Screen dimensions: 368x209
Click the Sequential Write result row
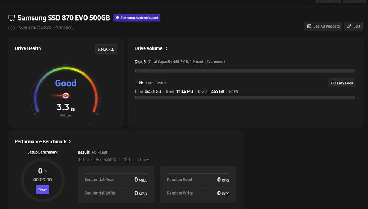pos(116,193)
